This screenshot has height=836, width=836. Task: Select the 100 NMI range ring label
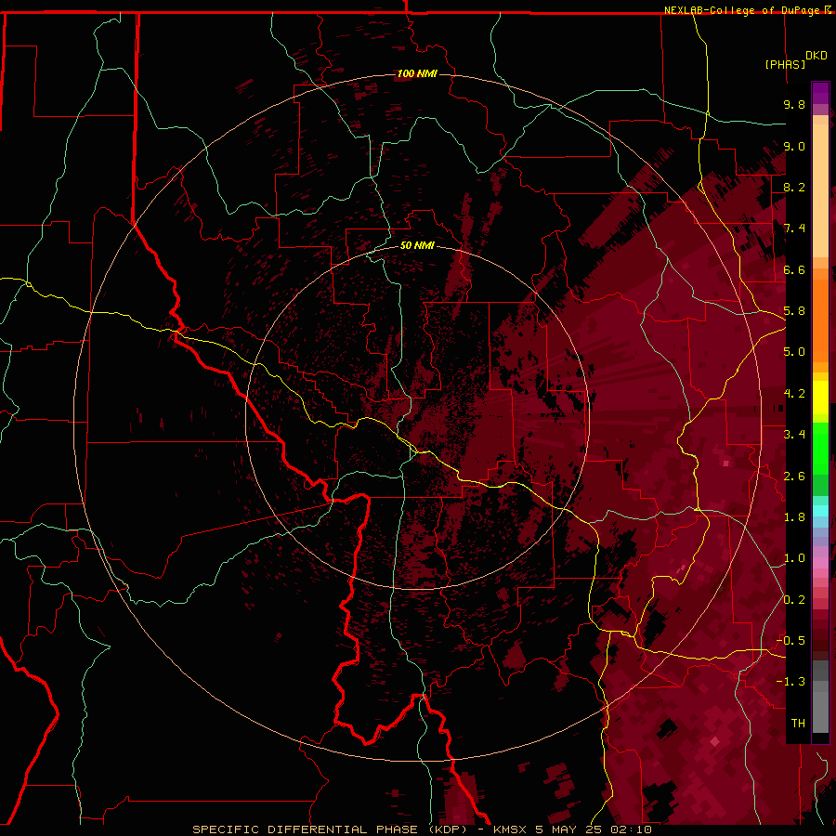coord(417,73)
